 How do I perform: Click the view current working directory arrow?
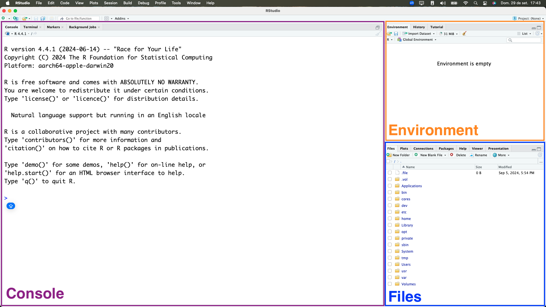tap(35, 34)
